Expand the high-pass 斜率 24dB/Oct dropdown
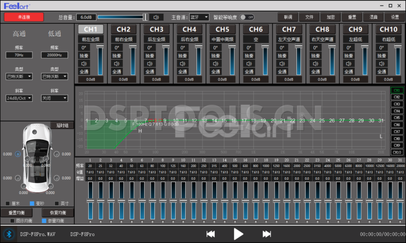 point(19,98)
